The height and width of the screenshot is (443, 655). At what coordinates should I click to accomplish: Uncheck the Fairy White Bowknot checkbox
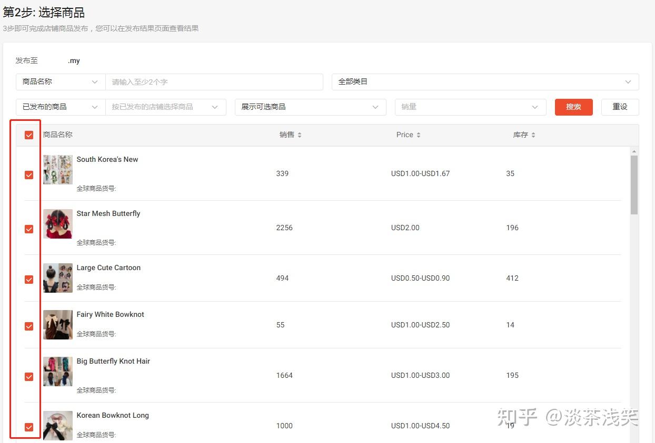(x=29, y=326)
